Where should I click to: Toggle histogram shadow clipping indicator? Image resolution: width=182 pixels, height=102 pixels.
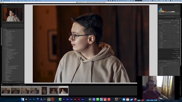click(159, 7)
